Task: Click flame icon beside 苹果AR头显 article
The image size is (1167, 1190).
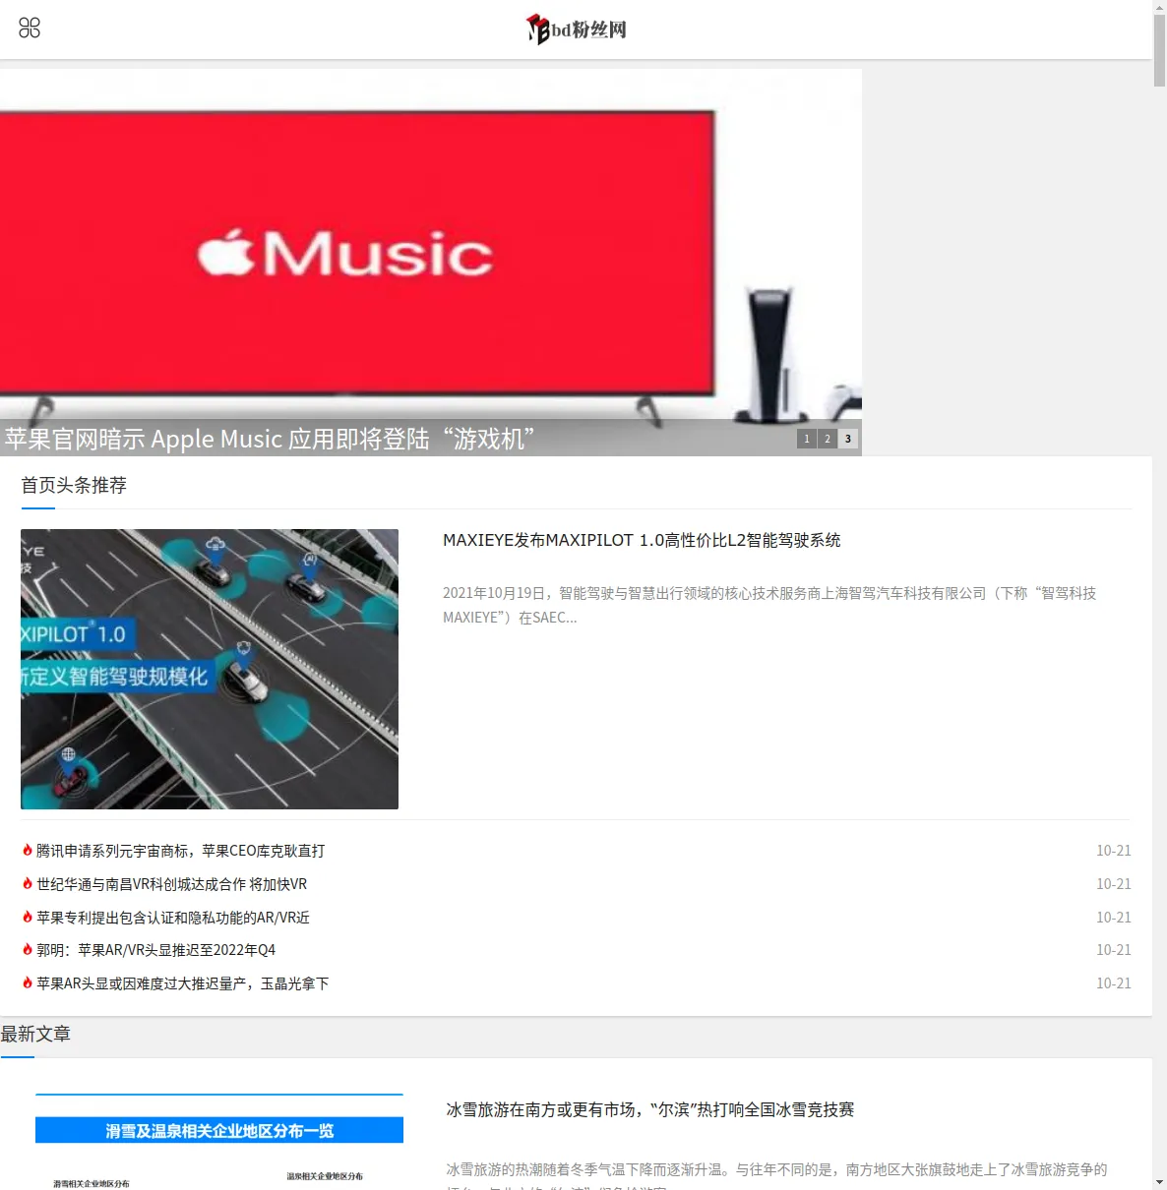Action: point(28,982)
